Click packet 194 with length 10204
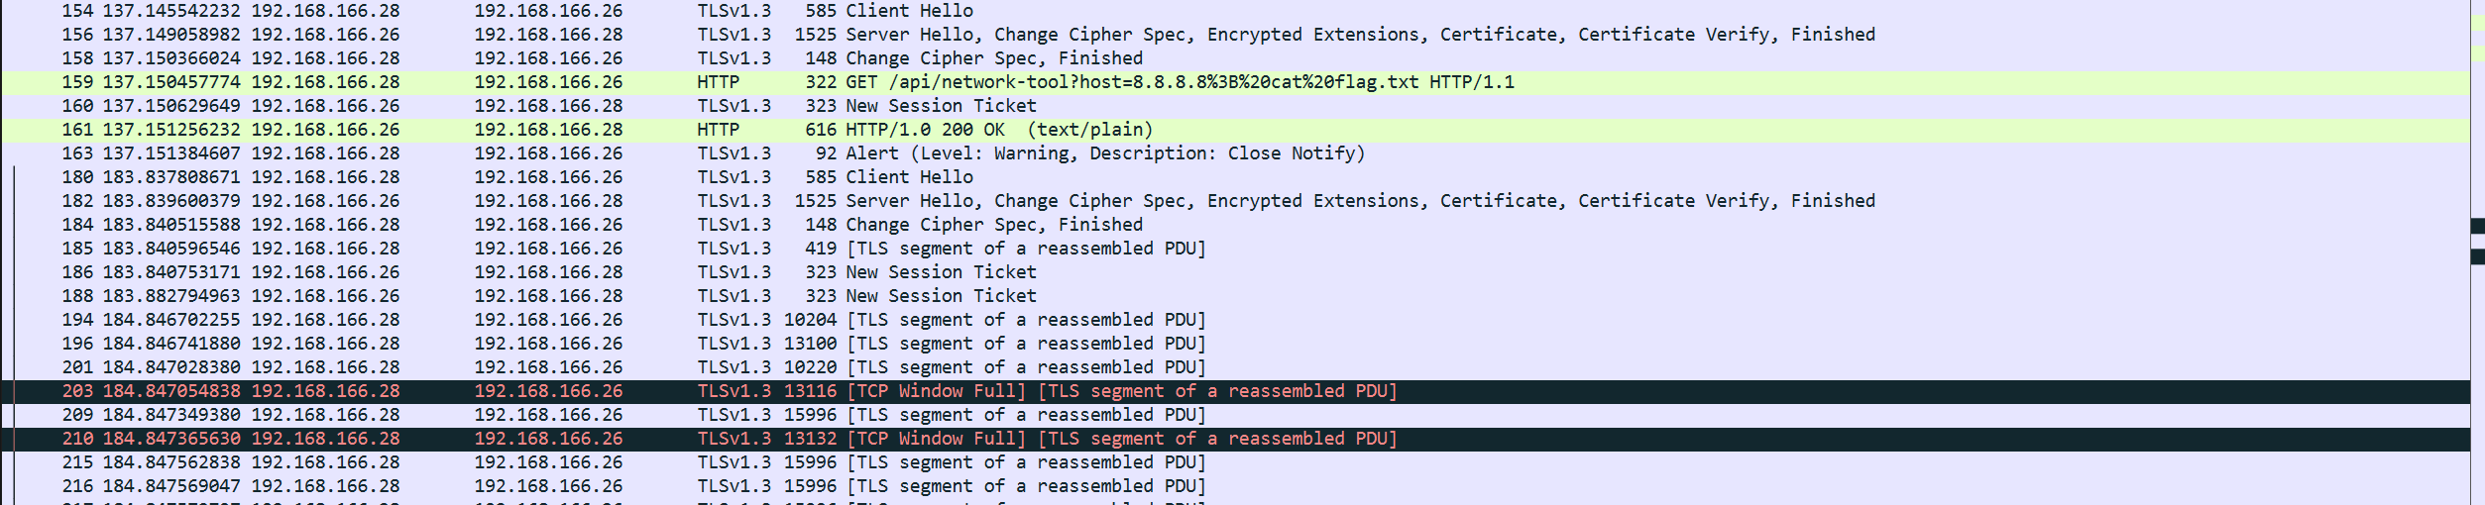Image resolution: width=2485 pixels, height=505 pixels. pyautogui.click(x=1025, y=320)
